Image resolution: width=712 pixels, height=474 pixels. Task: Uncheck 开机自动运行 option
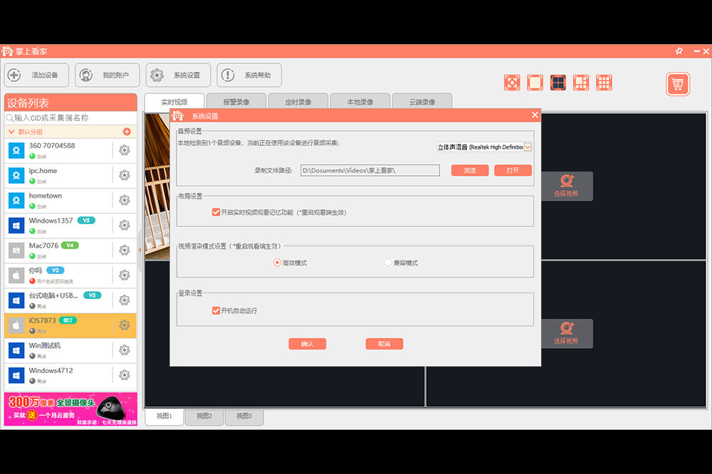(x=216, y=310)
